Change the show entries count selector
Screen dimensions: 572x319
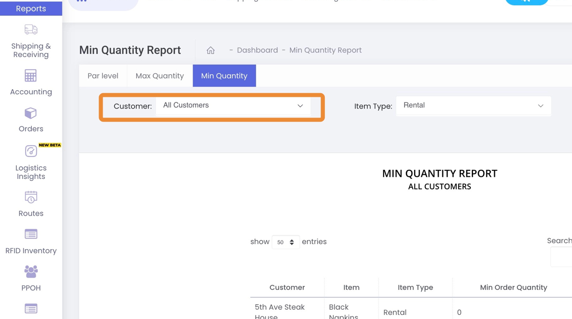click(285, 242)
